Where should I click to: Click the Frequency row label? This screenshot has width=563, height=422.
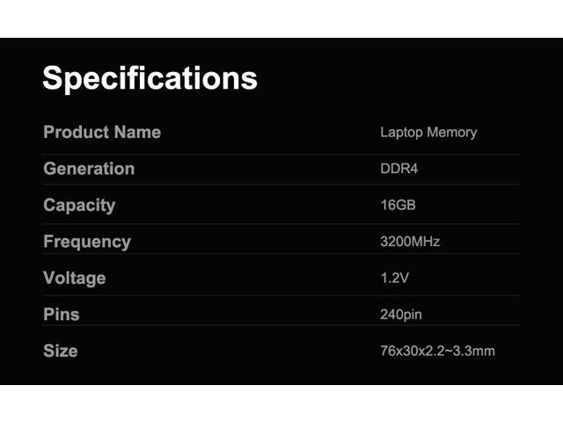click(x=86, y=242)
